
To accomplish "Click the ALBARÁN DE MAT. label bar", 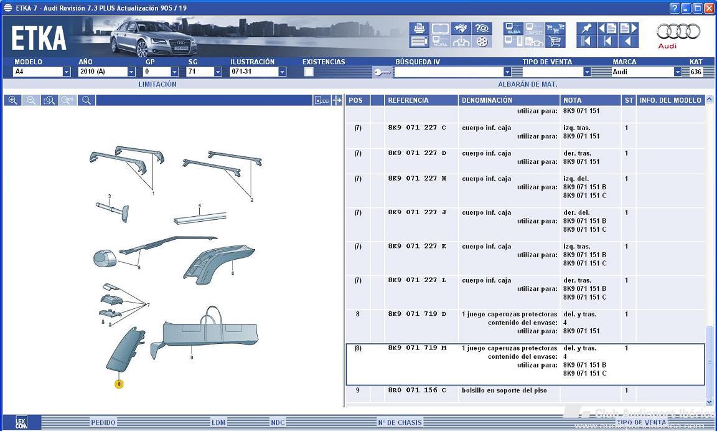I will [527, 84].
